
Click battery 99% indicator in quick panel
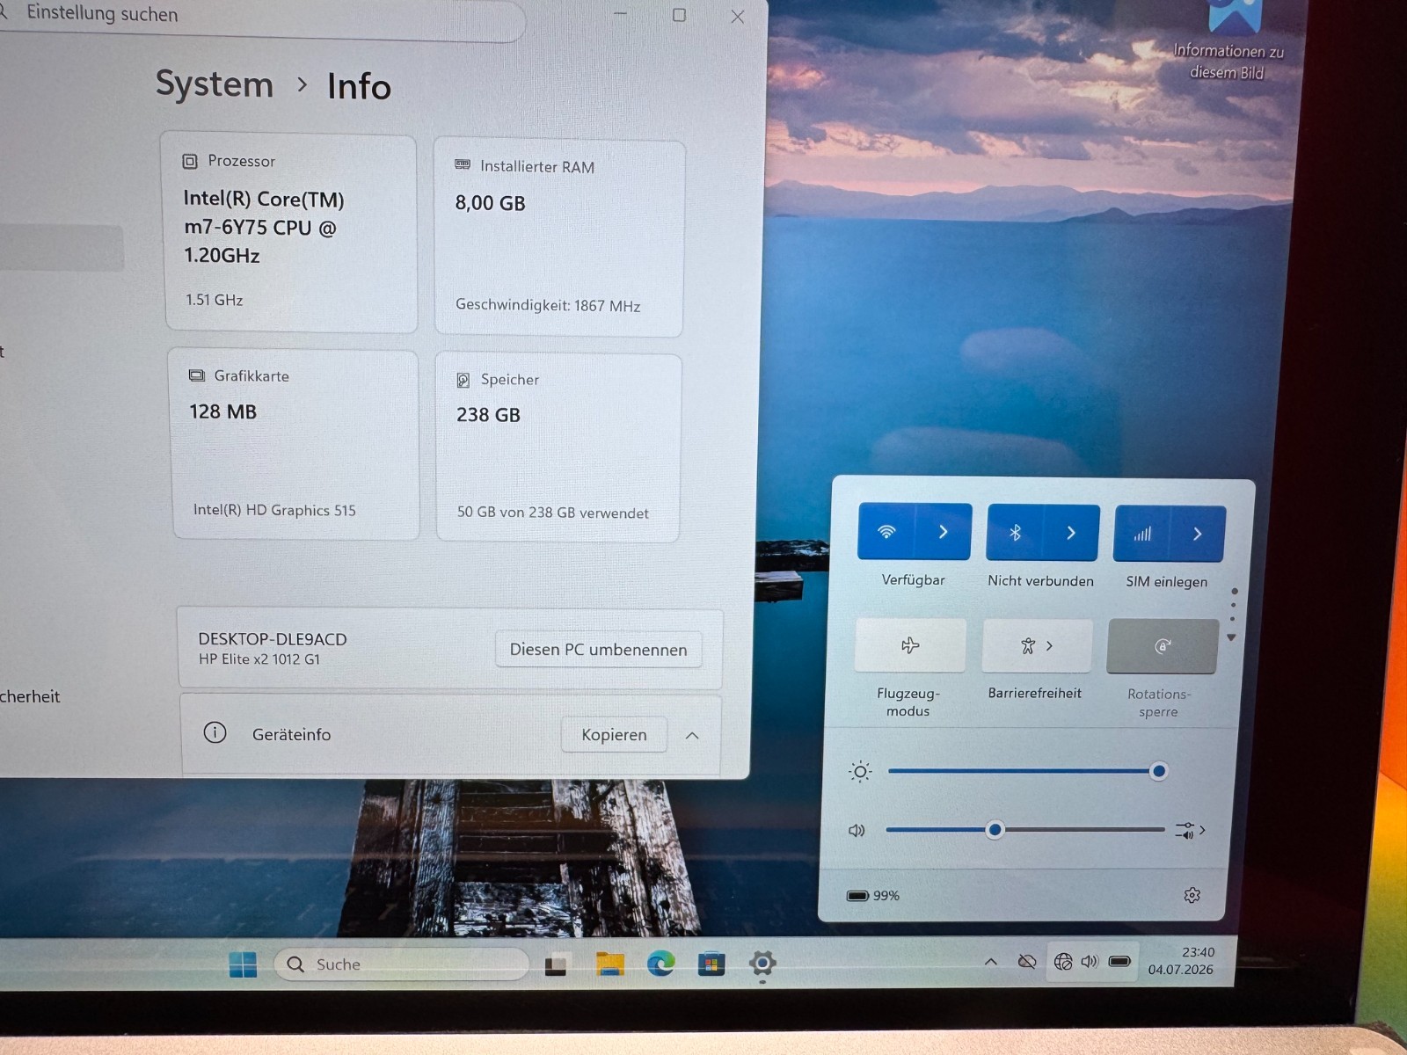click(873, 895)
